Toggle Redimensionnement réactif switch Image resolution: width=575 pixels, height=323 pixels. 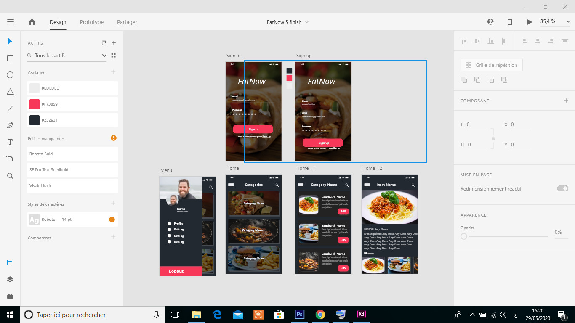click(x=562, y=188)
